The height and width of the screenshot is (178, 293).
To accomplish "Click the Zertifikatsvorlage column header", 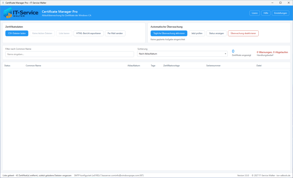I will [x=171, y=66].
